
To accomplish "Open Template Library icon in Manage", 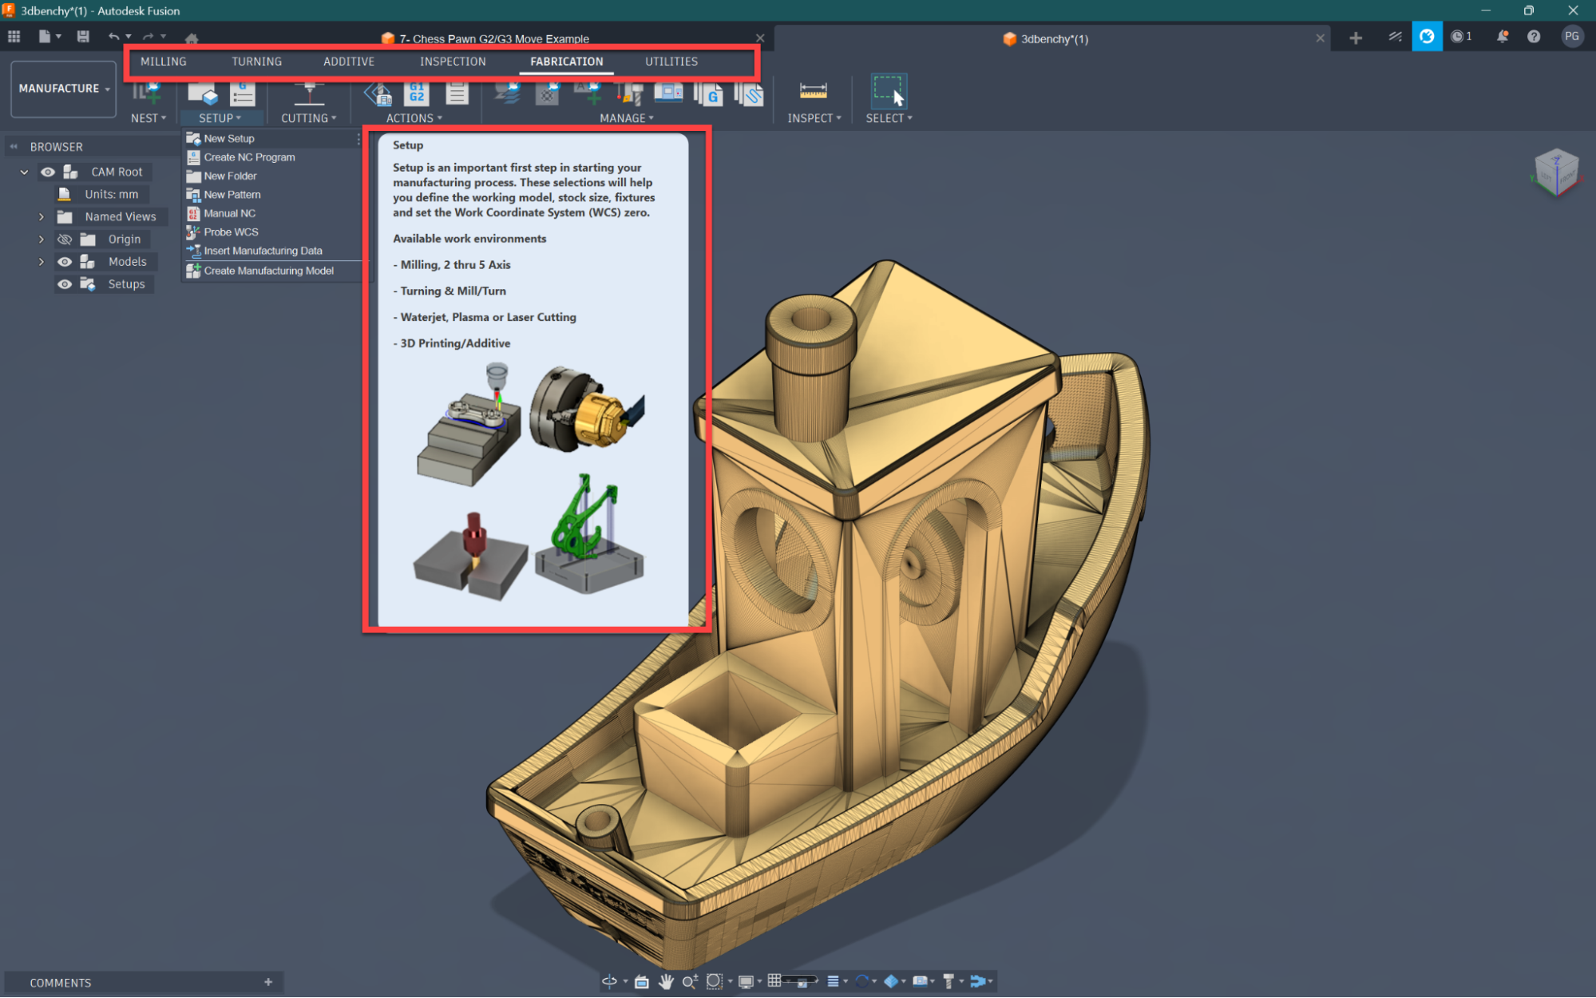I will tap(749, 93).
